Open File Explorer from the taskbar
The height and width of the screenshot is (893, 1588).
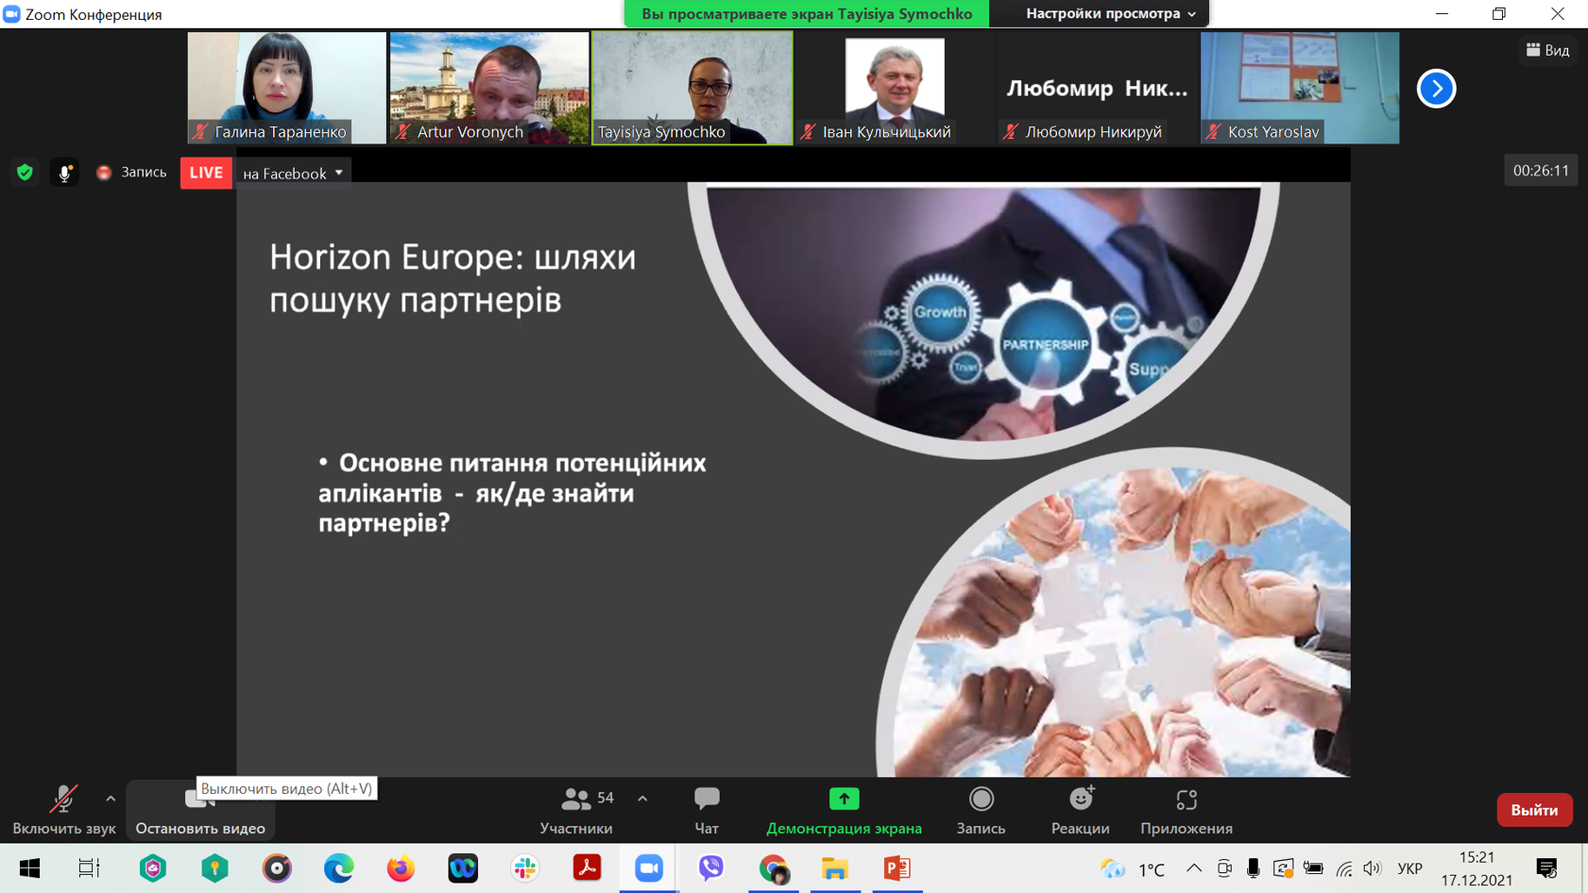(x=835, y=868)
